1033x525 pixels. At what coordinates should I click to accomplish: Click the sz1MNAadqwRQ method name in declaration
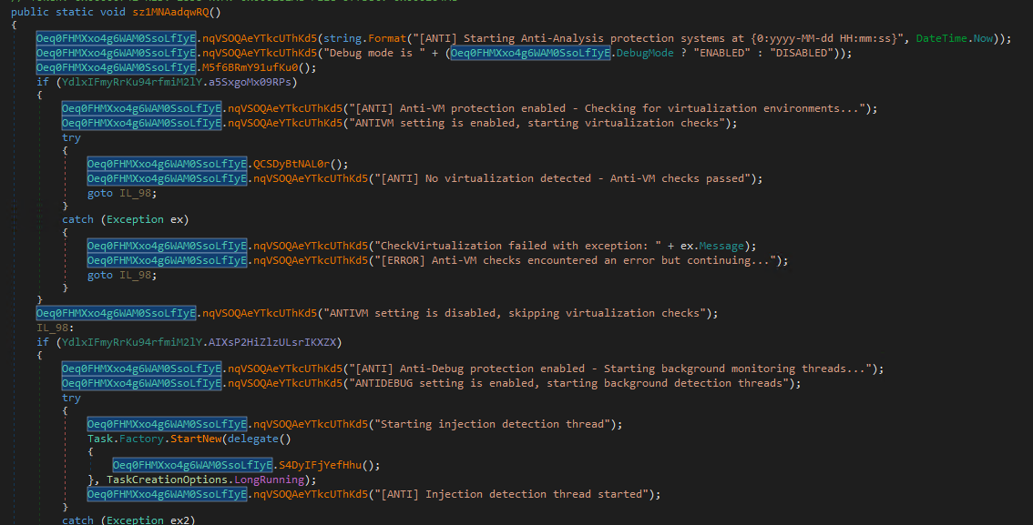pos(177,10)
